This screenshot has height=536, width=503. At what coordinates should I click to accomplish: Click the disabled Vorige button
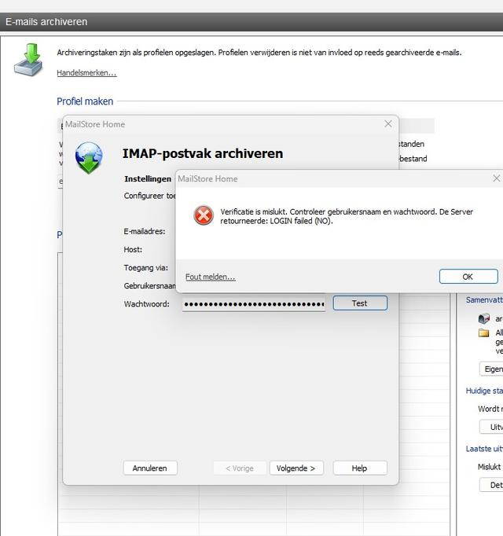239,468
